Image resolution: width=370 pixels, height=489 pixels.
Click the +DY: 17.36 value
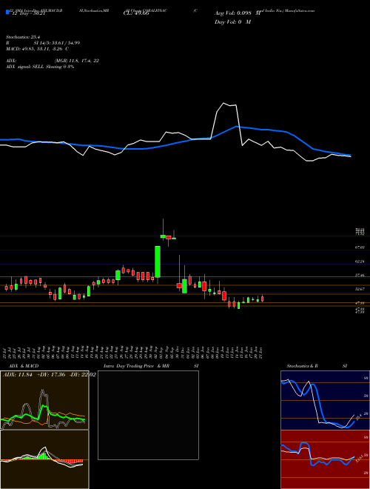pyautogui.click(x=52, y=374)
